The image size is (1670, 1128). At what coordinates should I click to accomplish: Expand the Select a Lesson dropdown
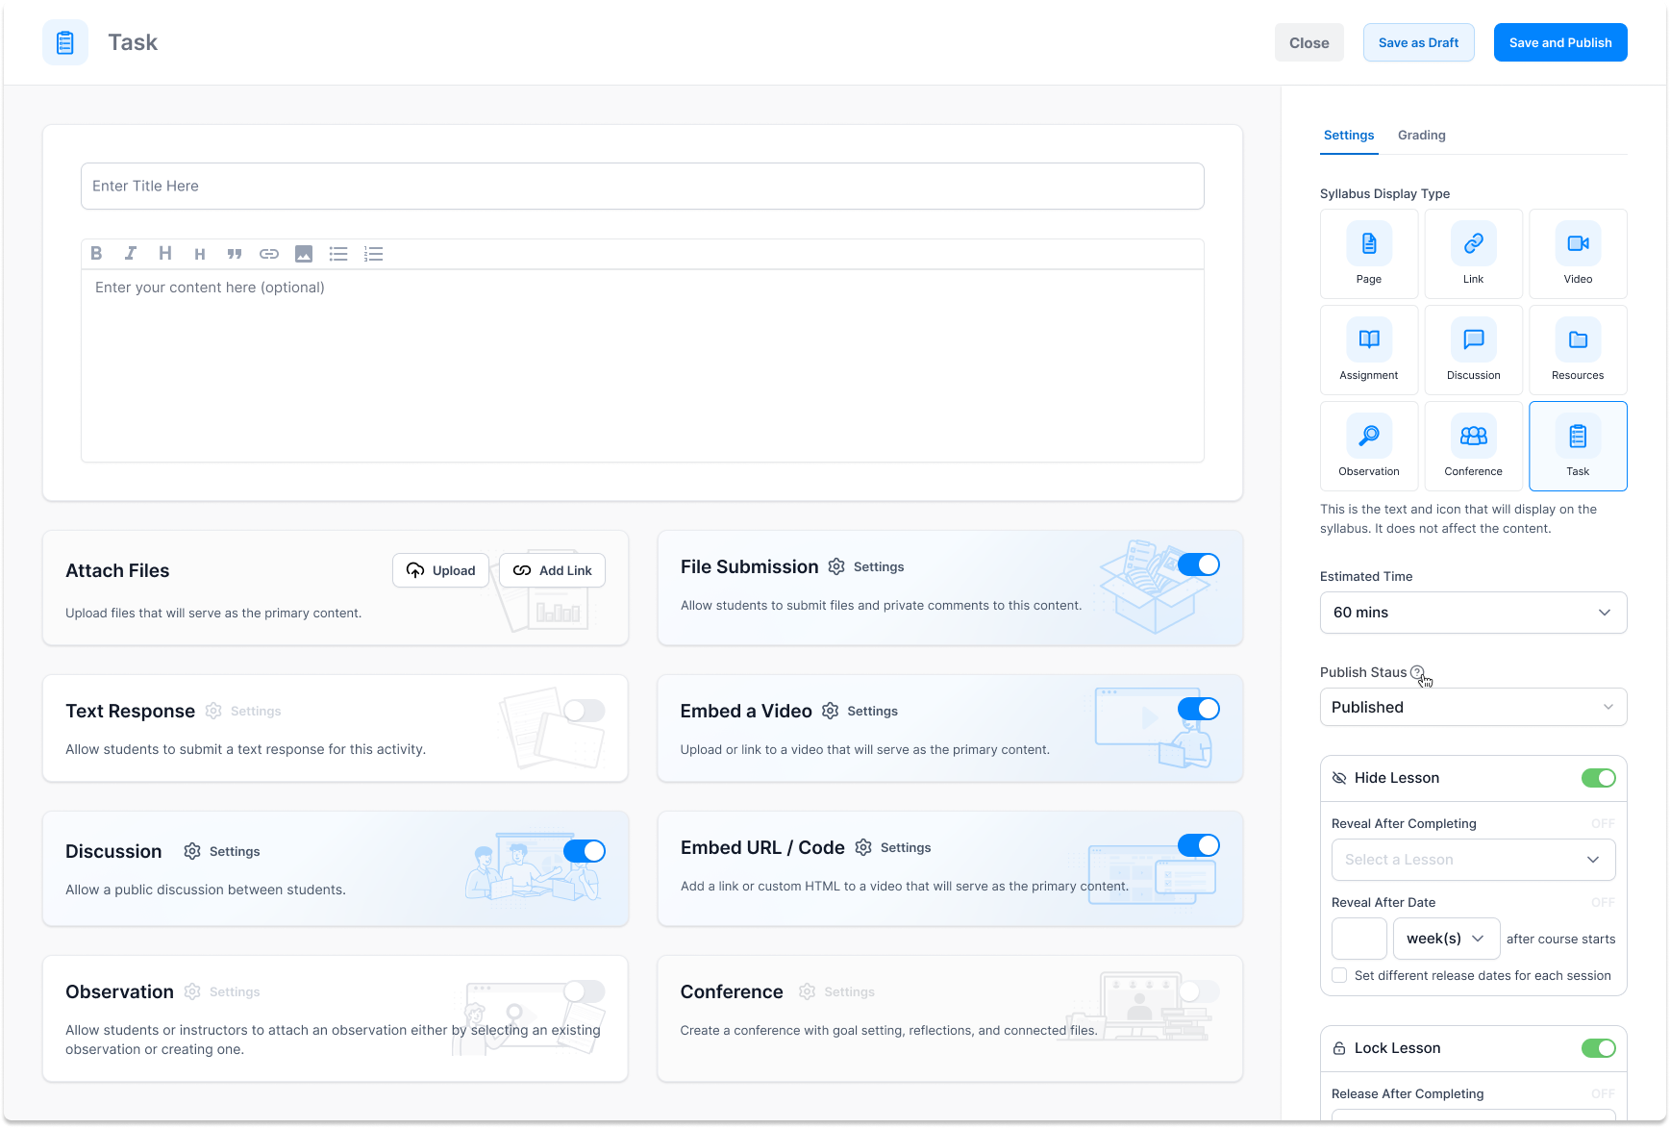coord(1473,861)
